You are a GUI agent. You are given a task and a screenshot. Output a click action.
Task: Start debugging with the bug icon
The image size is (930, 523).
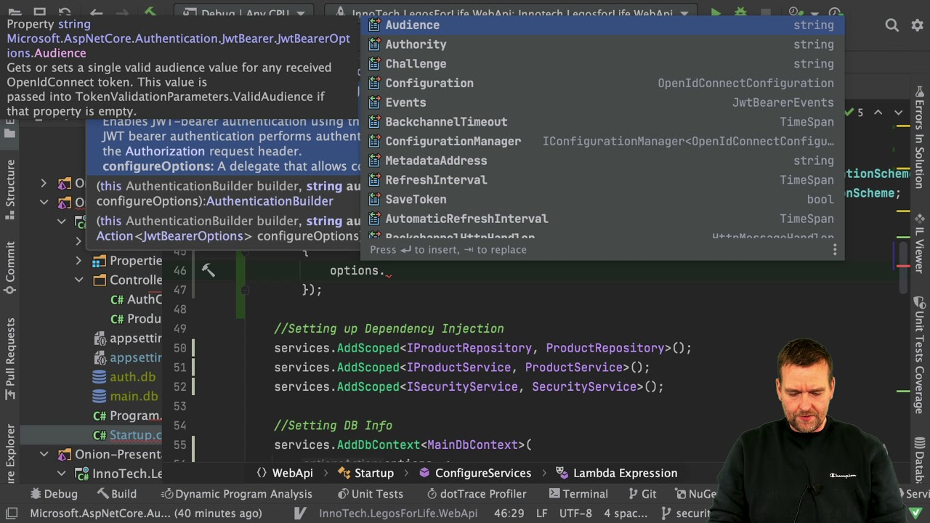click(740, 12)
